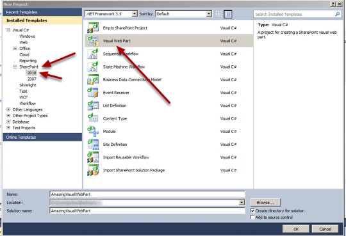
Task: Expand the Other Languages tree node
Action: click(8, 109)
